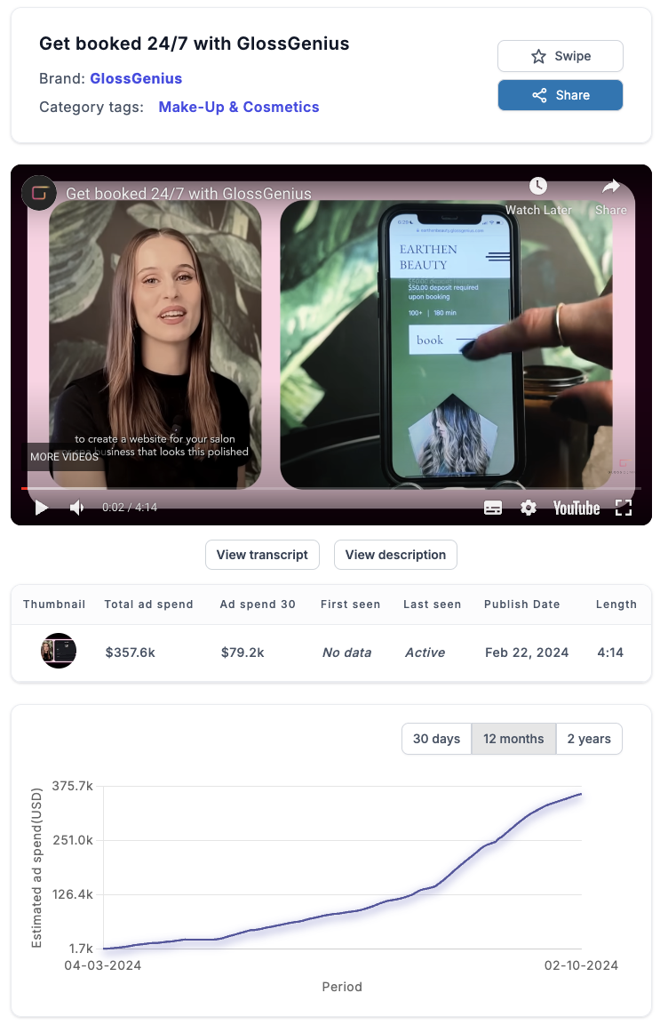Click the YouTube logo in player
The height and width of the screenshot is (1033, 668).
click(x=577, y=508)
